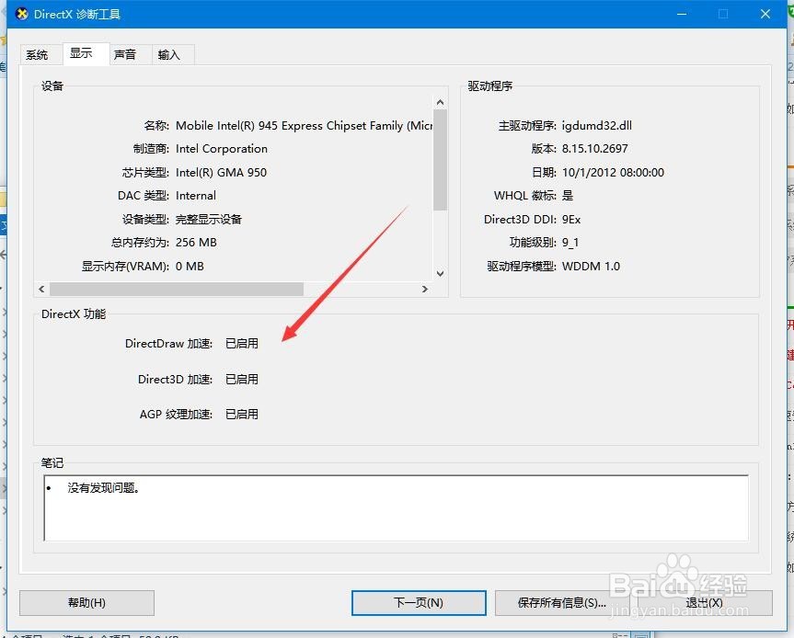Click the 笔记 notes text box
The height and width of the screenshot is (638, 794).
point(396,508)
